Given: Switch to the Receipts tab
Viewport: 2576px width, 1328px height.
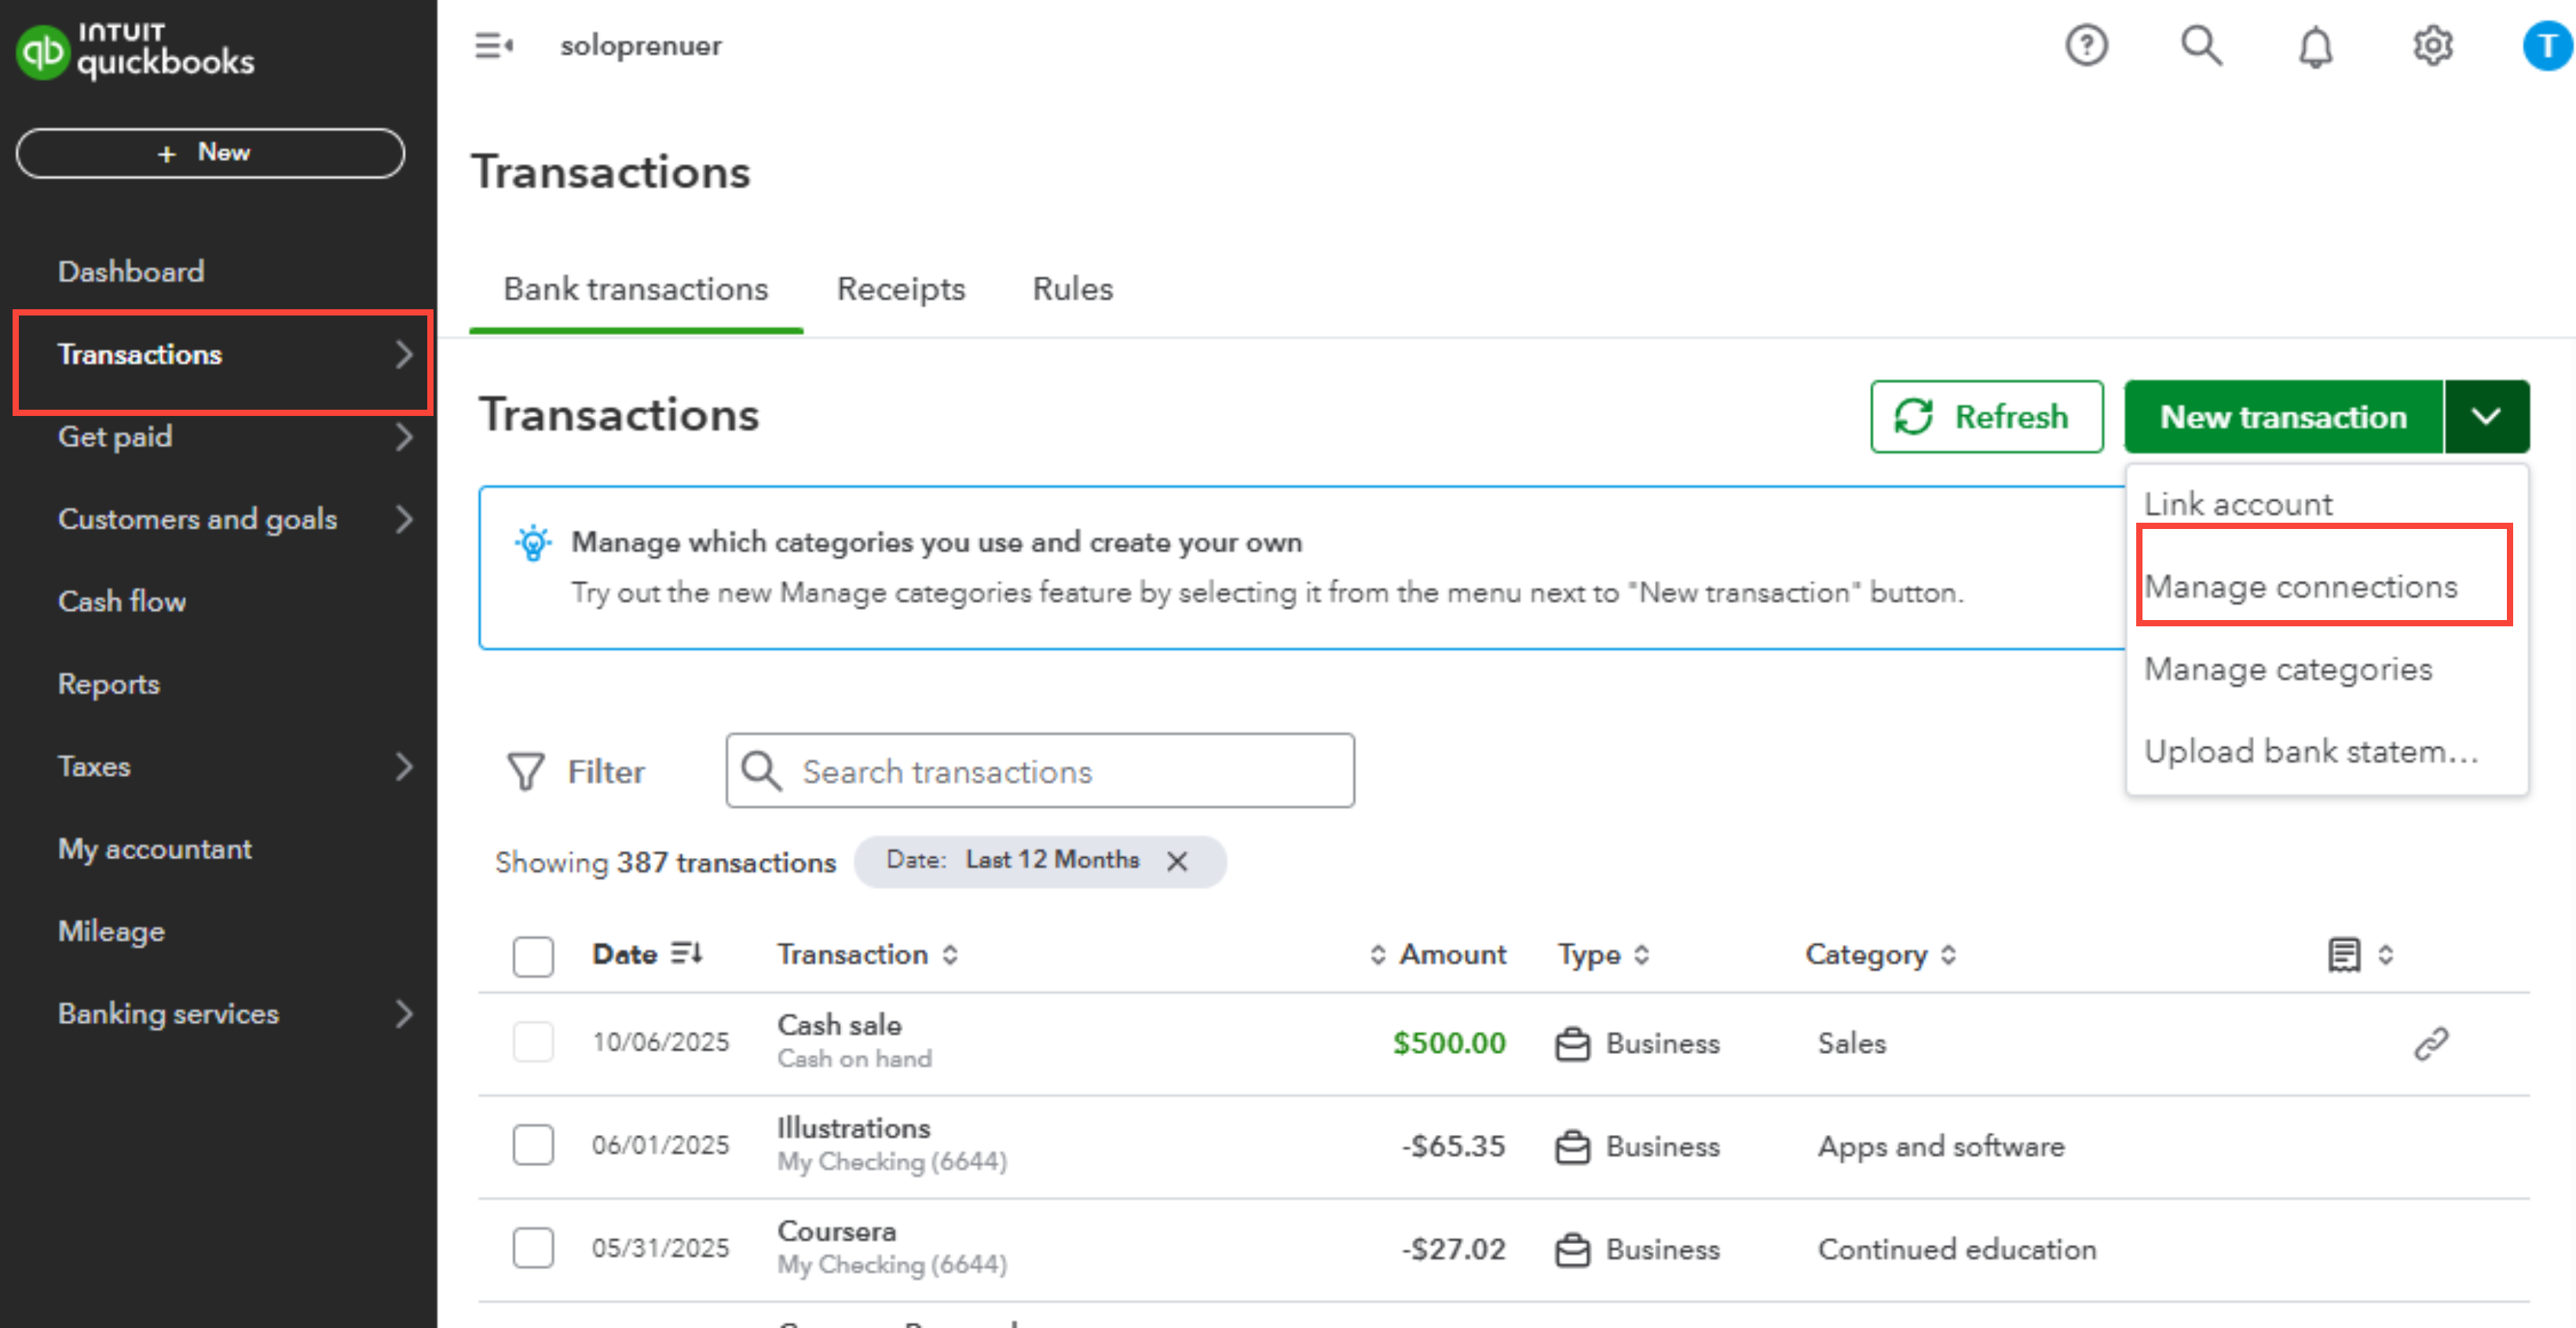Looking at the screenshot, I should pos(900,289).
